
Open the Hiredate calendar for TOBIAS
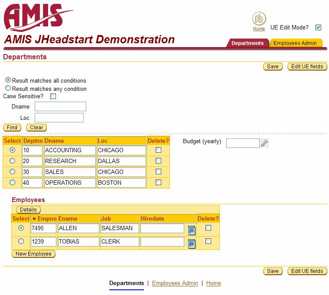[x=192, y=244]
